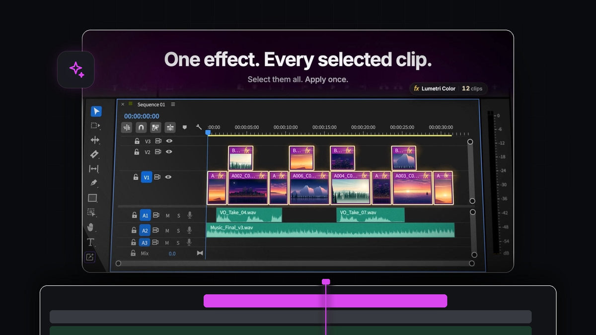Pick the Ripple Edit tool
596x335 pixels.
(95, 140)
